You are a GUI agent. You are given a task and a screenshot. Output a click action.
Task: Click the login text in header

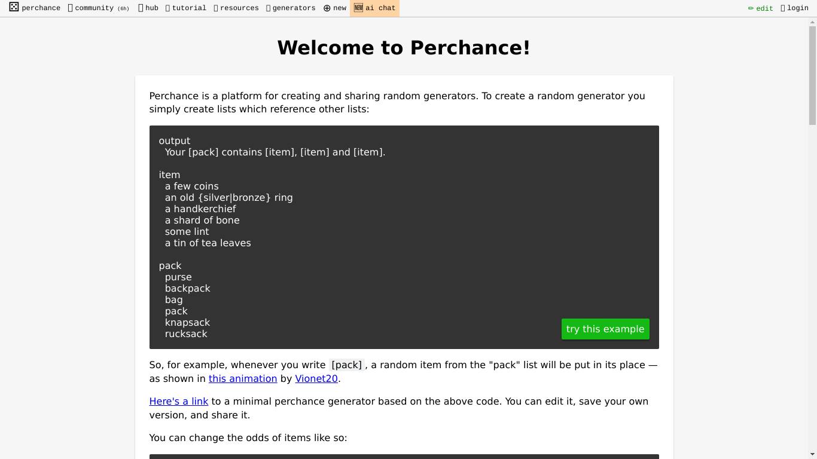coord(798,8)
